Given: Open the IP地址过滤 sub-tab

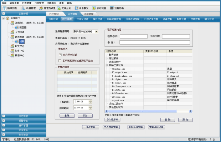Looking at the screenshot, I should 82,19.
